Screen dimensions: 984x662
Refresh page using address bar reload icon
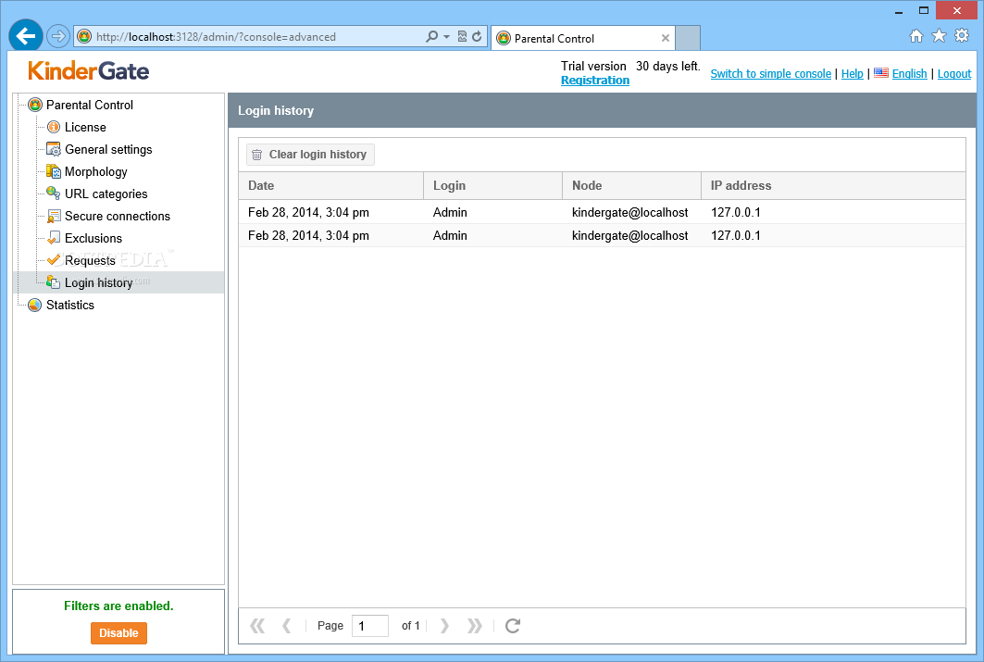pyautogui.click(x=477, y=36)
